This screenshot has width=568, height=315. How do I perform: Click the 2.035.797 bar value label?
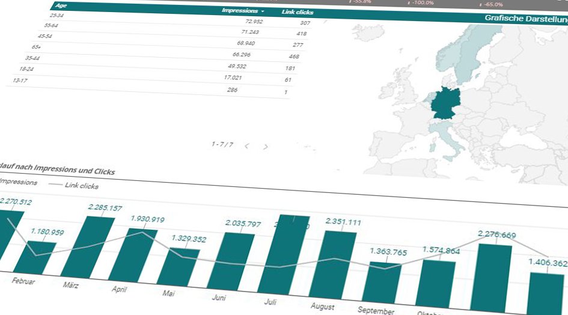coord(243,223)
